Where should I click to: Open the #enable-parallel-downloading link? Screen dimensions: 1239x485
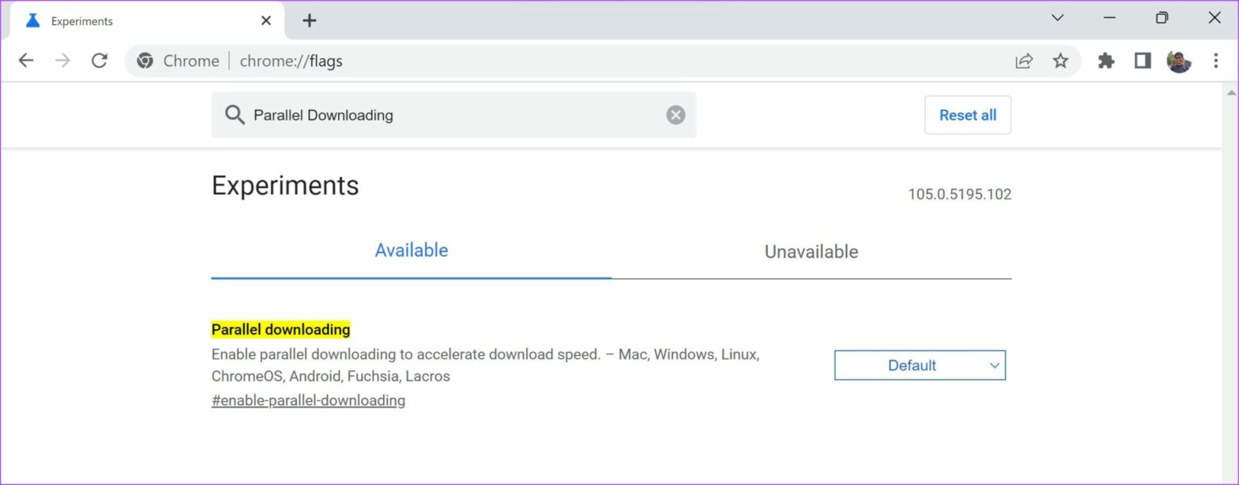[x=308, y=399]
